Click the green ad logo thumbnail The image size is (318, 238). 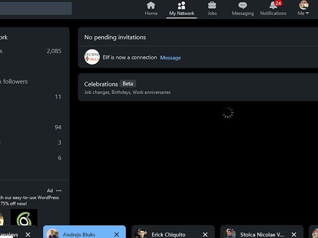click(24, 217)
